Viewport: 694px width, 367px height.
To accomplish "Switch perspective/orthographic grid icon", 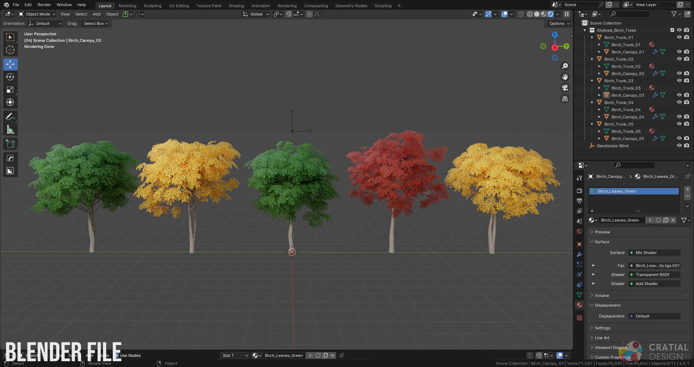I will click(565, 99).
